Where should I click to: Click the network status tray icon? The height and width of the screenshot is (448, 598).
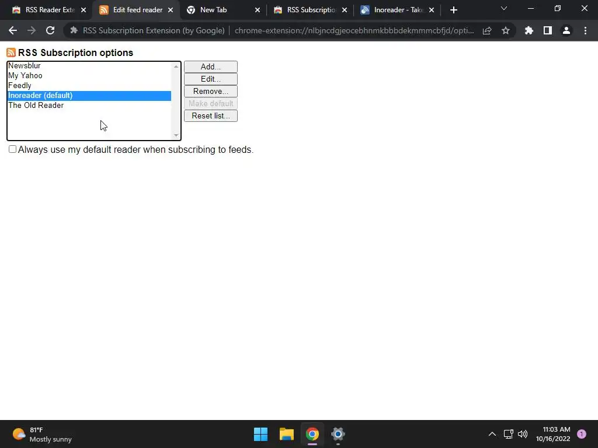point(509,434)
